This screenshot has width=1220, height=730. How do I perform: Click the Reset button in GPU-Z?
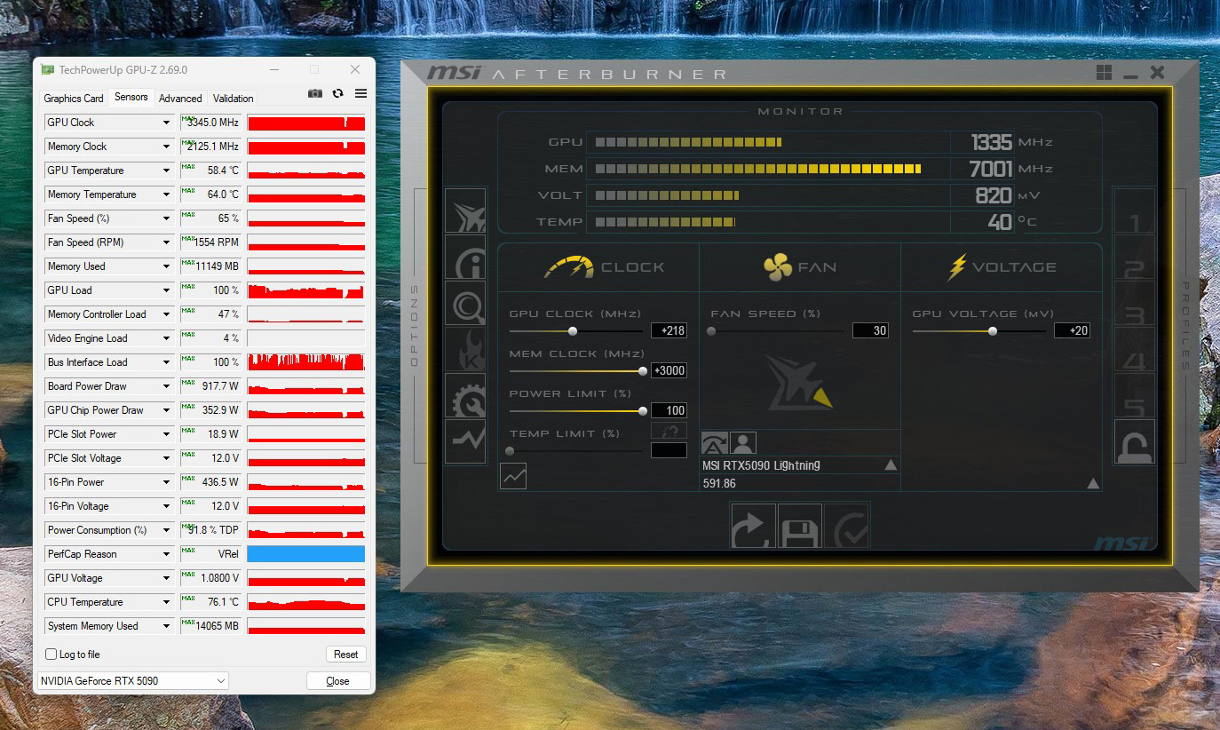point(345,655)
